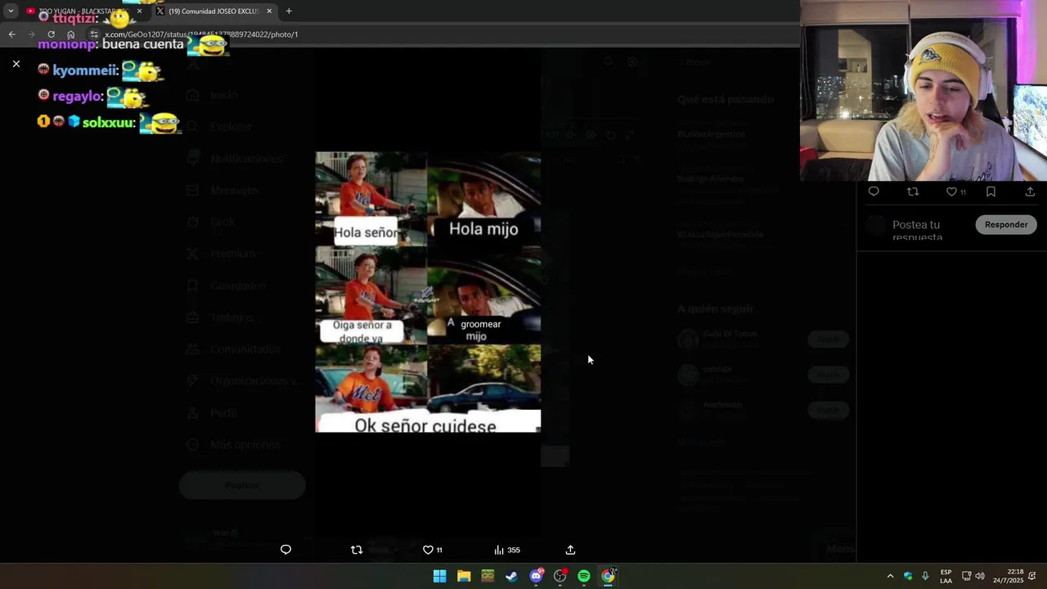Show hidden system tray icons
1047x589 pixels.
pos(890,576)
